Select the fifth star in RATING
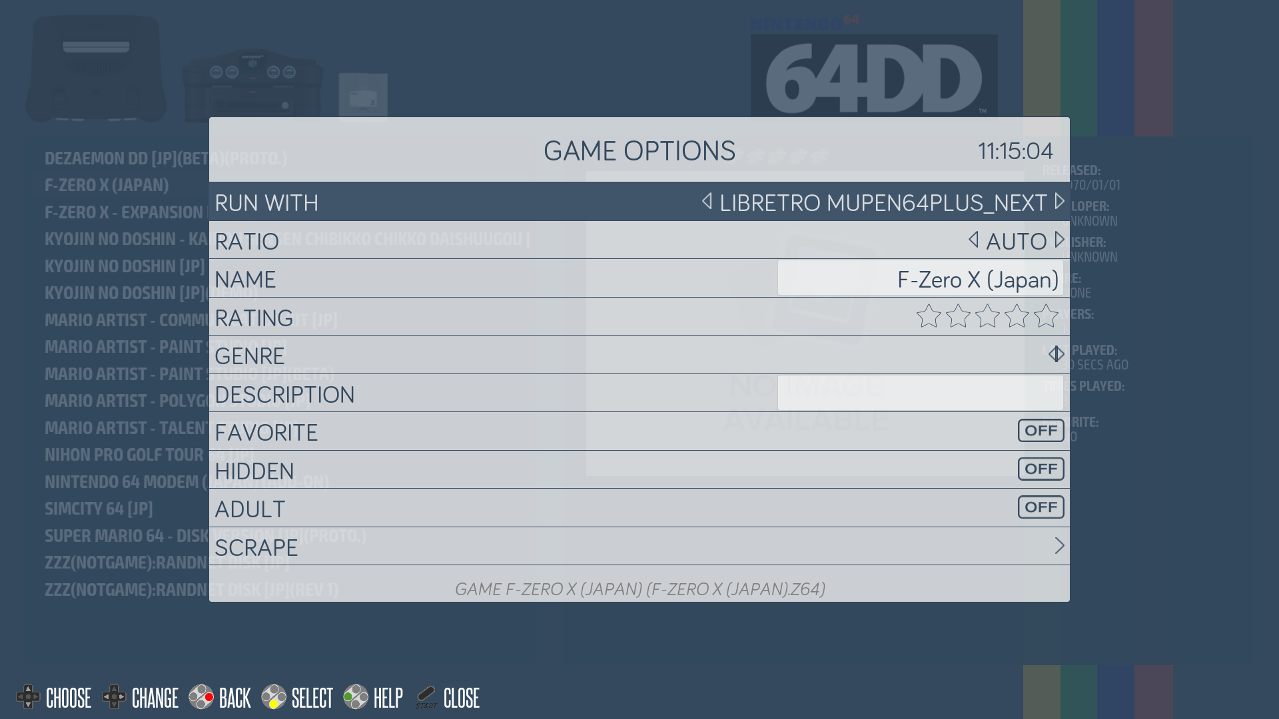 tap(1047, 317)
